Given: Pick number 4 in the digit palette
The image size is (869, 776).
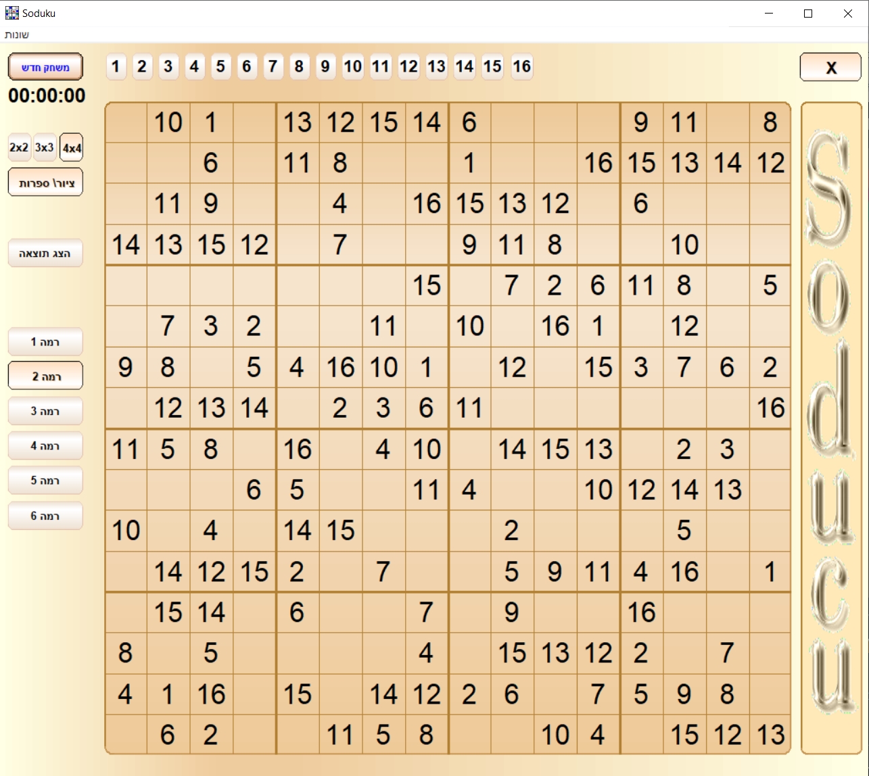Looking at the screenshot, I should tap(195, 67).
